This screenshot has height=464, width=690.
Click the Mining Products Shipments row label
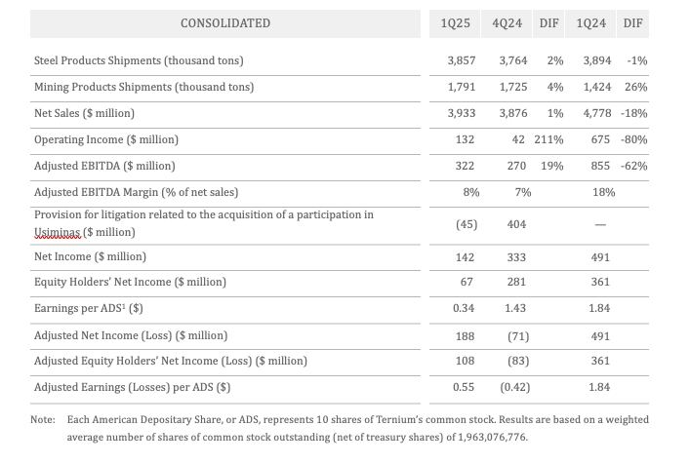point(143,87)
